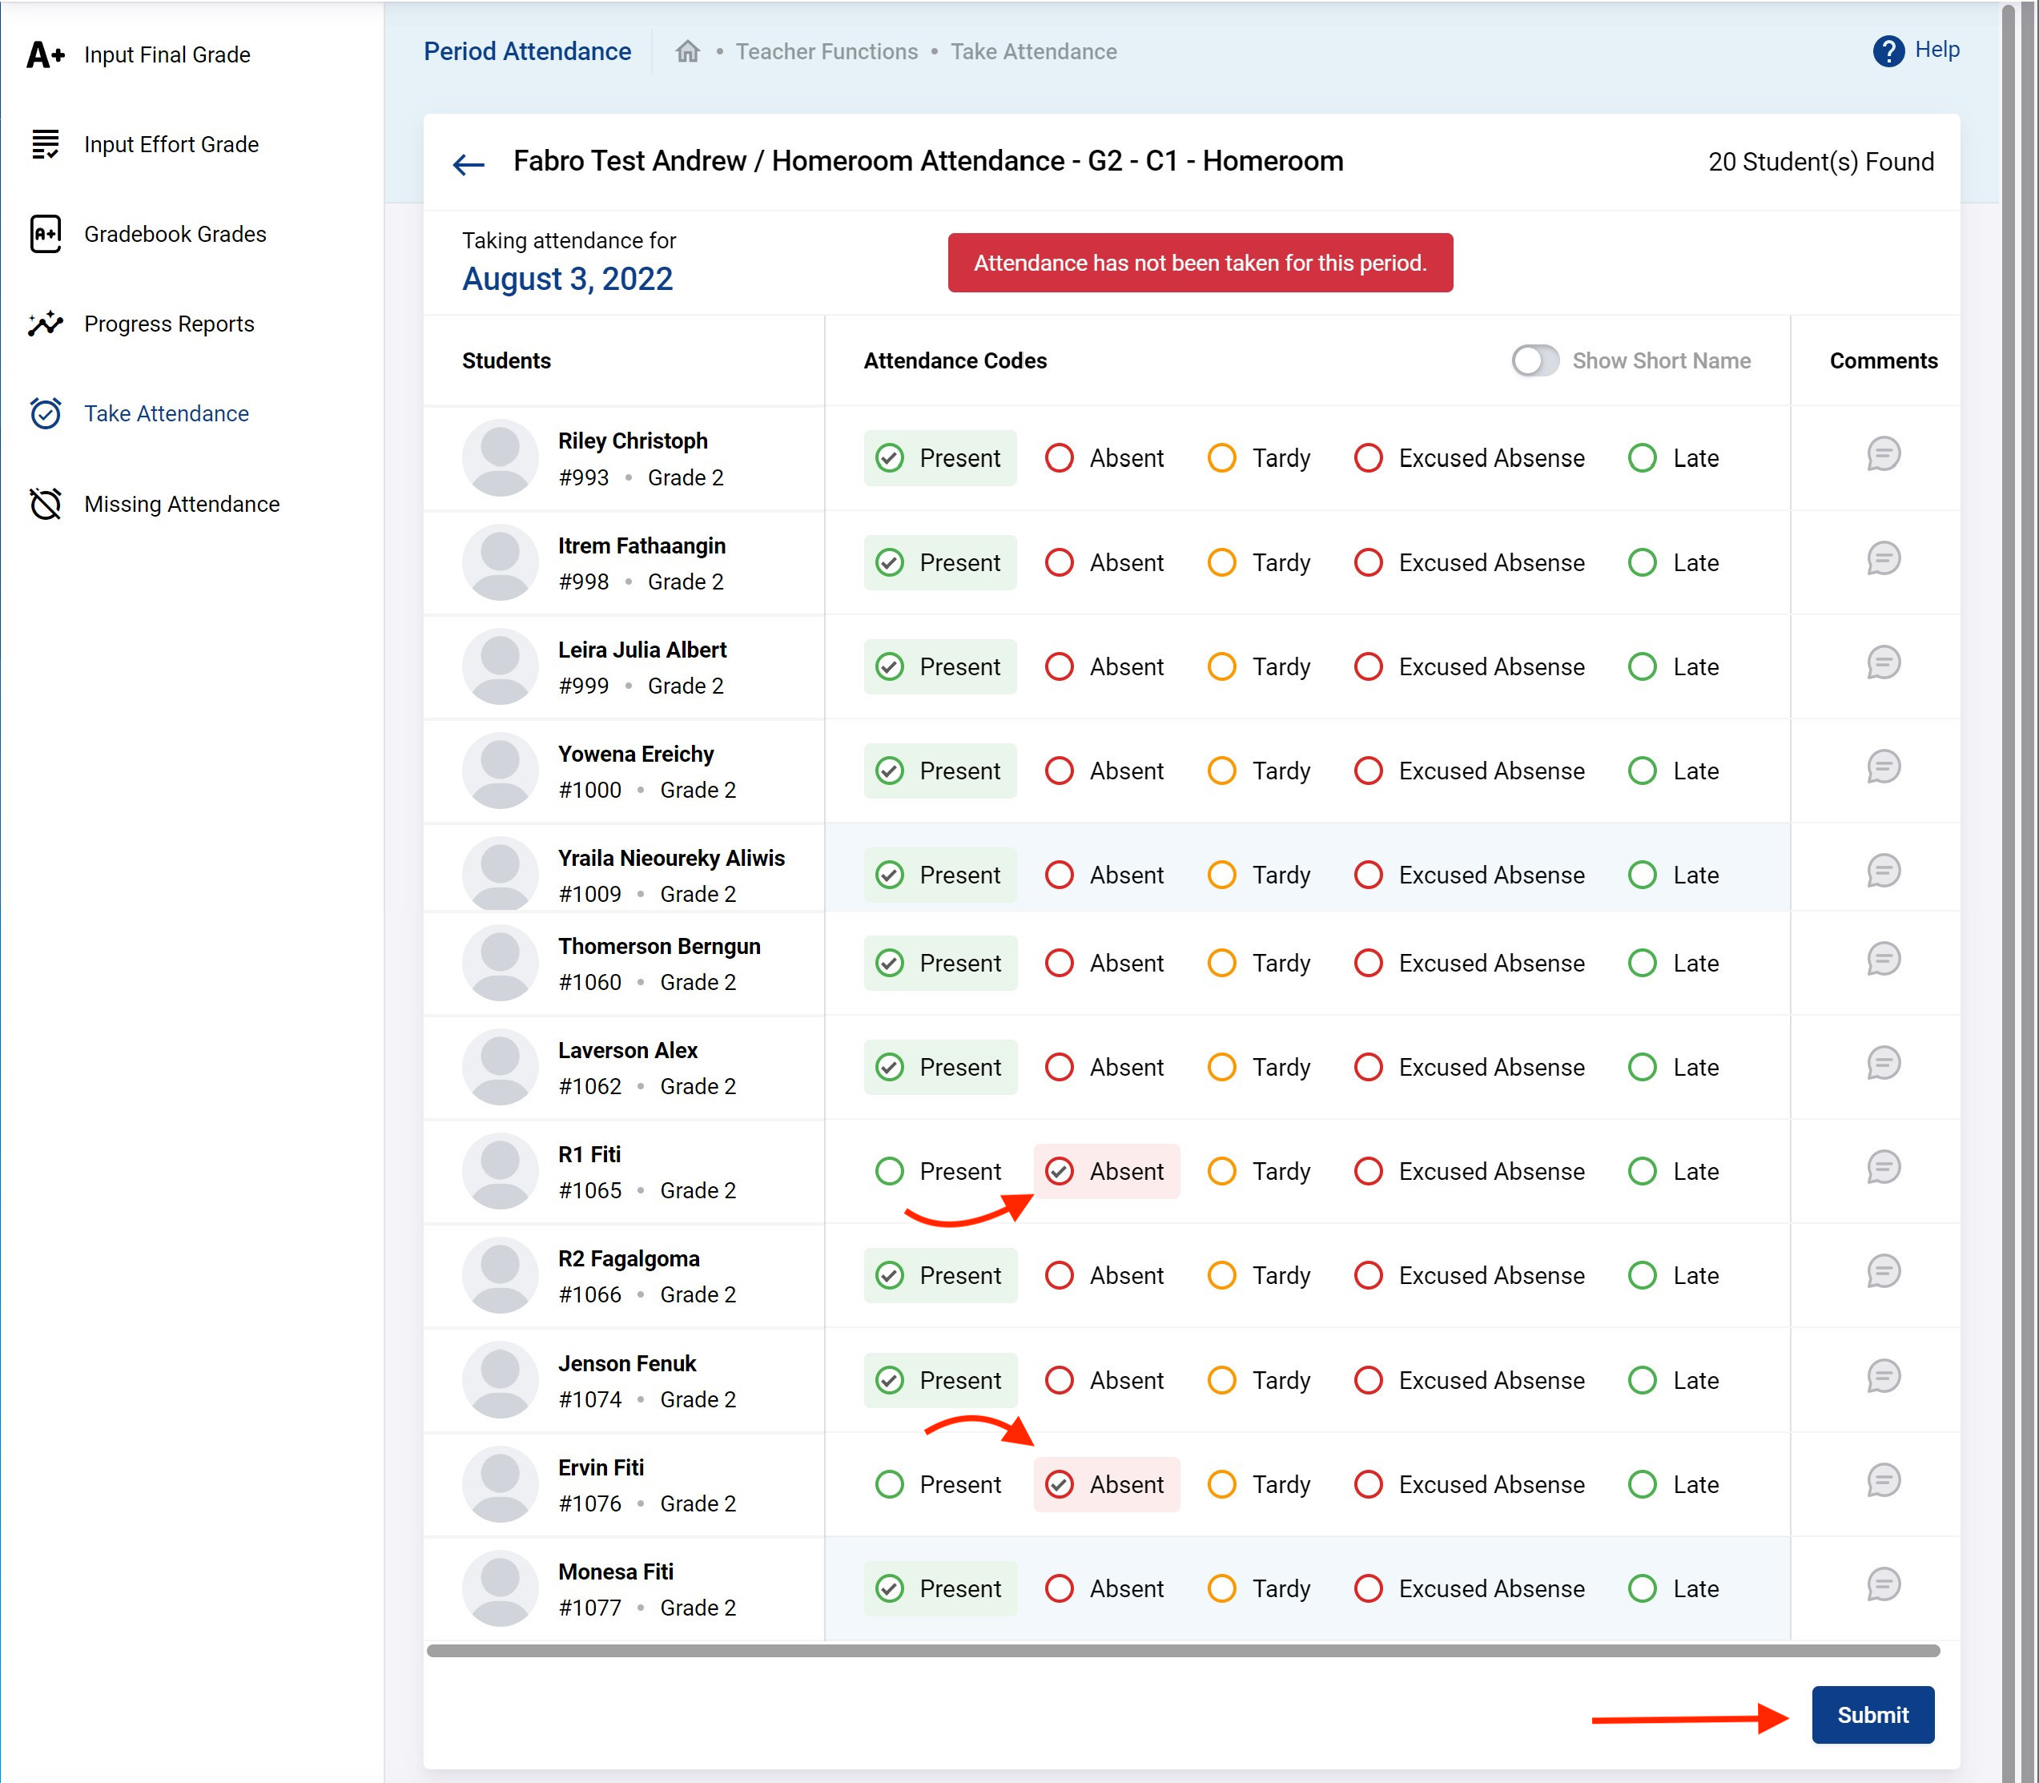Select Excused Absense for Laverson Alex
Image resolution: width=2039 pixels, height=1783 pixels.
(x=1369, y=1068)
